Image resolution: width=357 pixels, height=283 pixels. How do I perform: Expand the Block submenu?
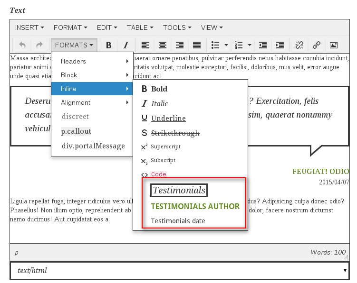92,75
